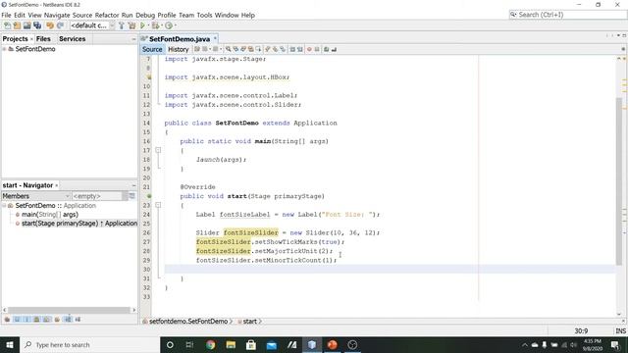The height and width of the screenshot is (353, 628).
Task: Click the Debug Project toolbar icon
Action: (155, 25)
